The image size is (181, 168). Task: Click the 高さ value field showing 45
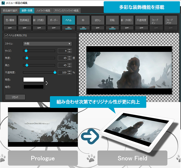pos(62,65)
